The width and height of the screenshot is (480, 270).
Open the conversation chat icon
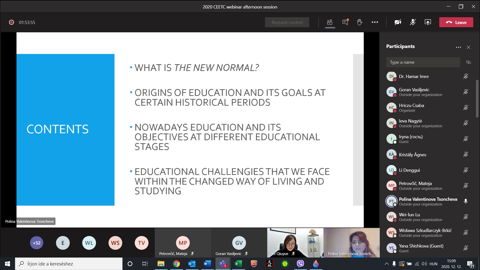[x=345, y=22]
